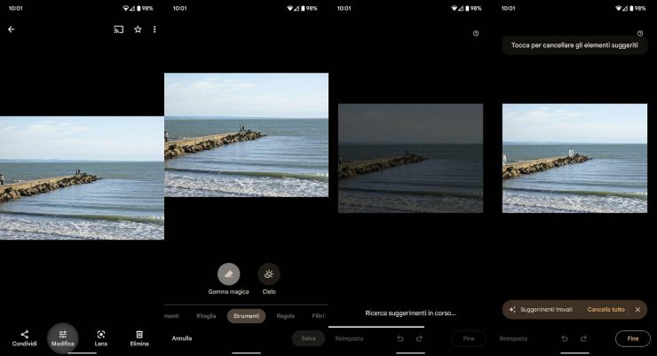Tap Condividi share button
The width and height of the screenshot is (657, 356).
pyautogui.click(x=24, y=338)
